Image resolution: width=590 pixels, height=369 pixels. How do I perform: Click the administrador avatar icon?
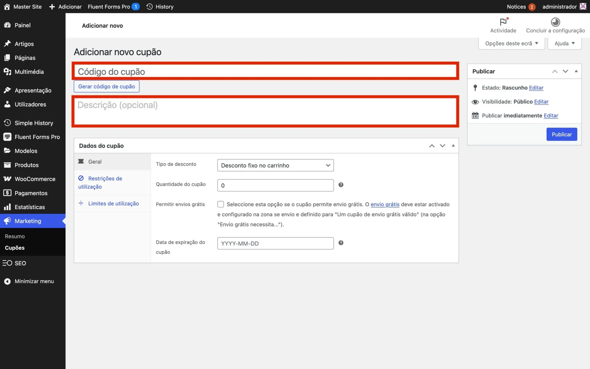[x=583, y=6]
